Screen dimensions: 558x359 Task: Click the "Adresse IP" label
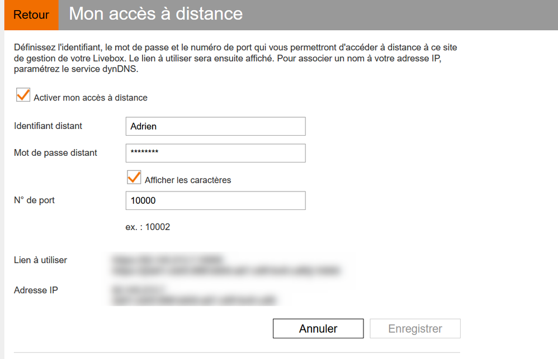click(36, 290)
